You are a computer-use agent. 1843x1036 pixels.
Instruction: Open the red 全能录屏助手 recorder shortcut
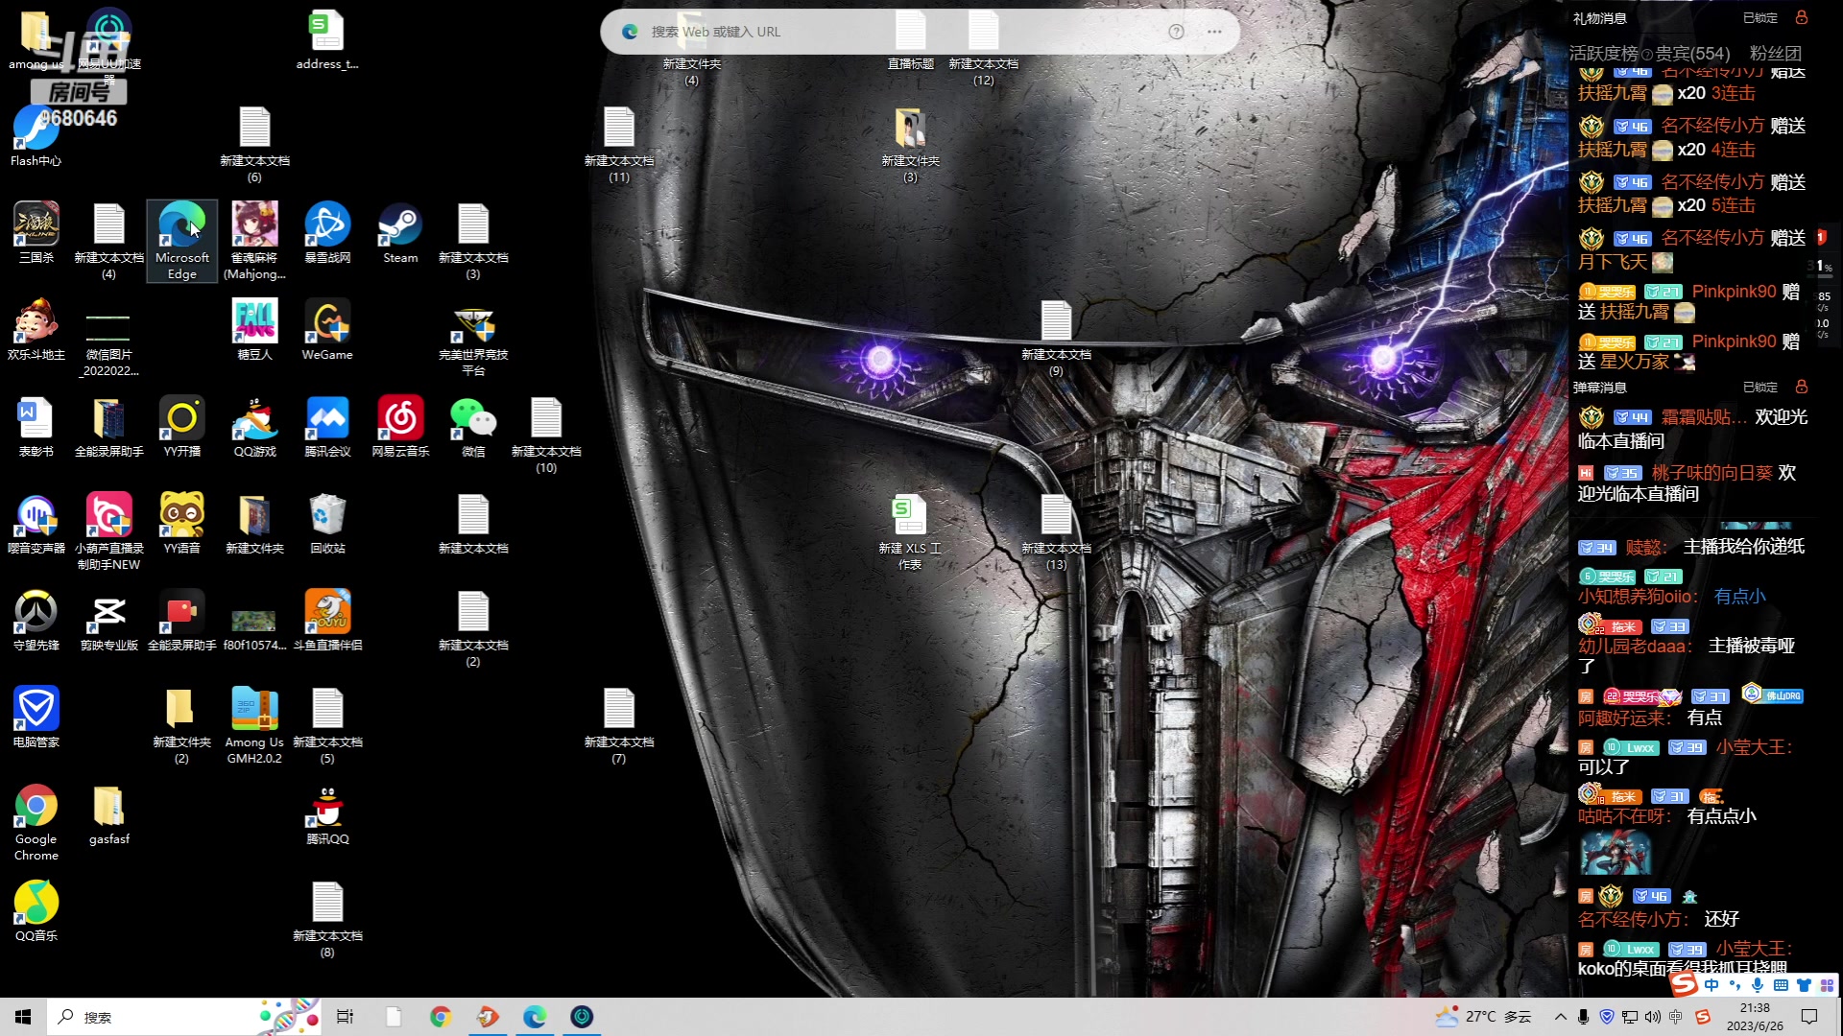(x=182, y=621)
